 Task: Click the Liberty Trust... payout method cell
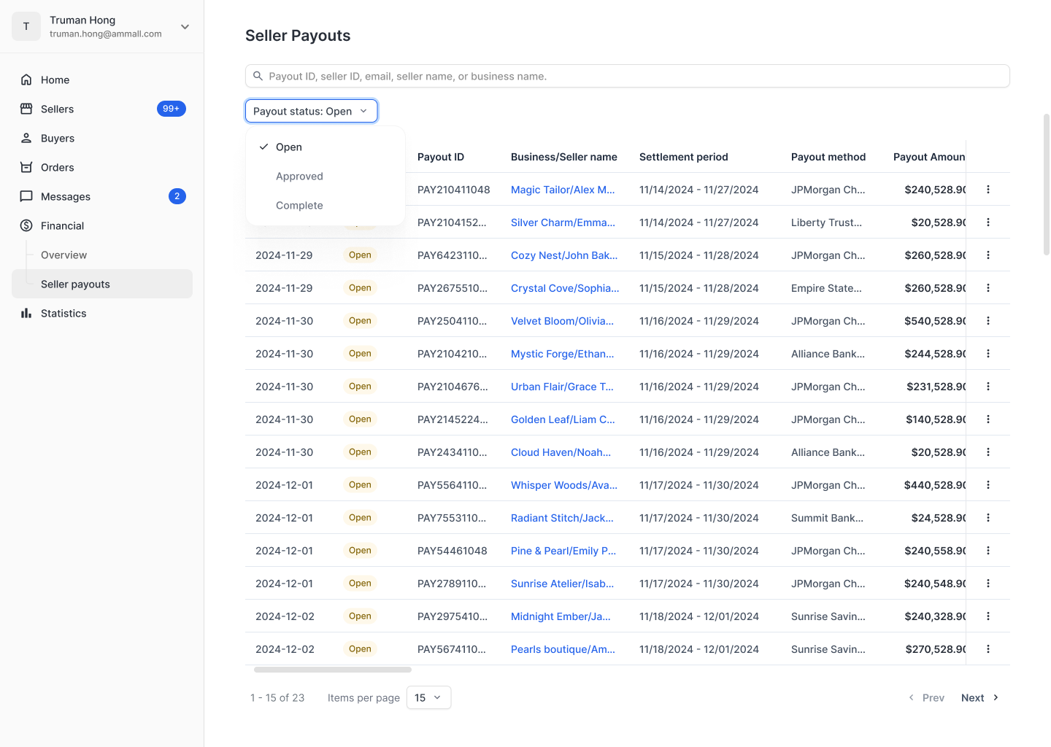(x=826, y=222)
